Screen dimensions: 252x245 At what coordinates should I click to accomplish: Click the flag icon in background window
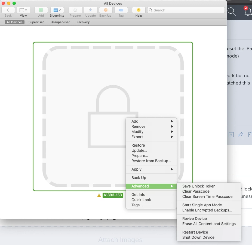250,135
